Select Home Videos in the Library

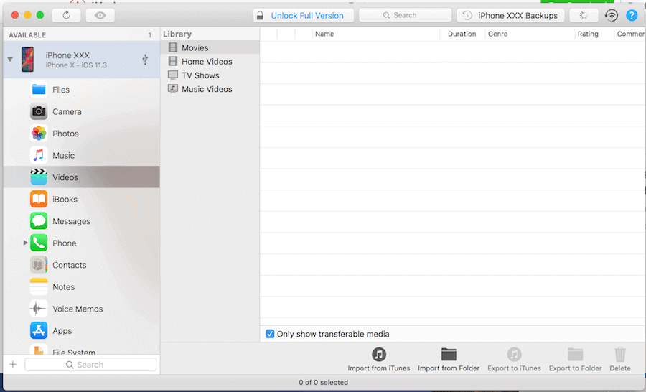click(210, 62)
